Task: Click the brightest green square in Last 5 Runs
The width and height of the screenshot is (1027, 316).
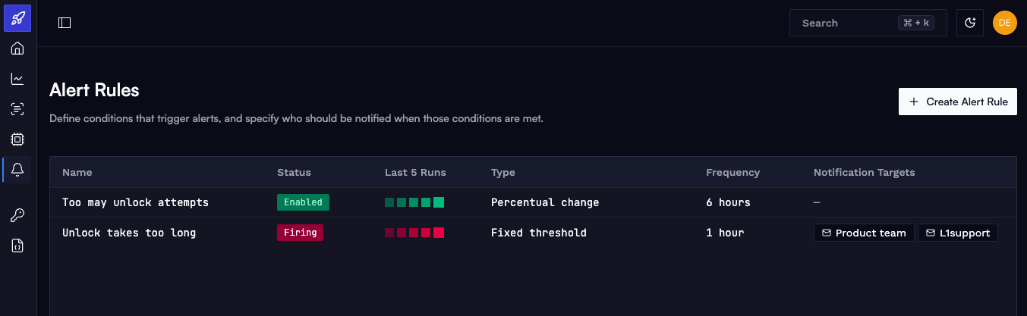Action: (439, 202)
